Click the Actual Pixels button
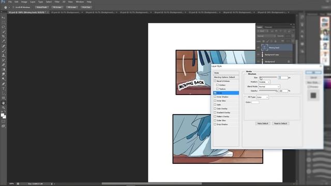 click(x=41, y=7)
